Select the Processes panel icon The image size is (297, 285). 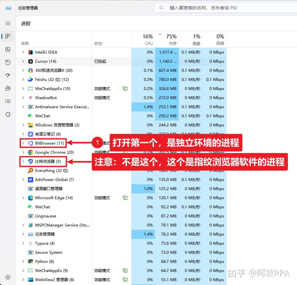(x=7, y=36)
